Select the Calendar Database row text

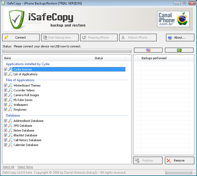26,145
